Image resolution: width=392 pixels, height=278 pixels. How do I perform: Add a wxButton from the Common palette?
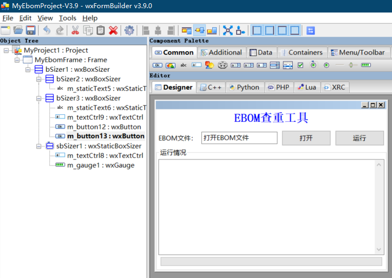[x=157, y=65]
